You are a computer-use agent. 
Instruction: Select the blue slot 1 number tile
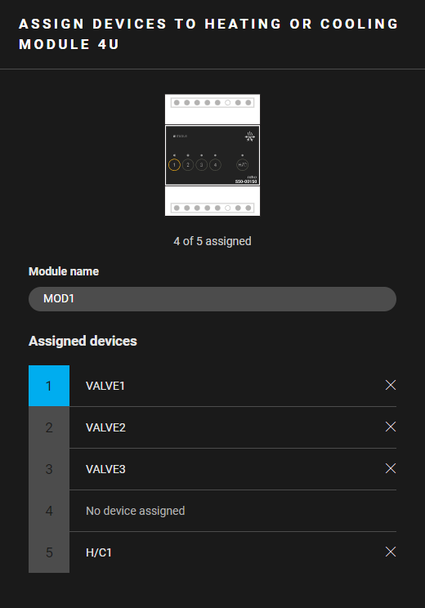49,386
